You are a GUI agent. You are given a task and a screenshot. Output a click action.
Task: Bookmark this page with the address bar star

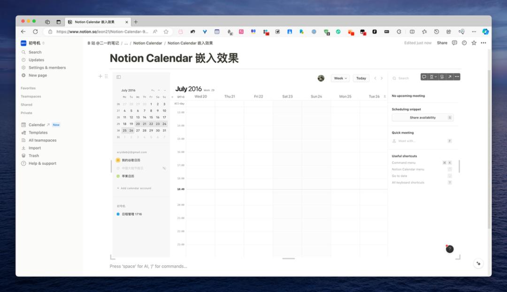pos(166,31)
